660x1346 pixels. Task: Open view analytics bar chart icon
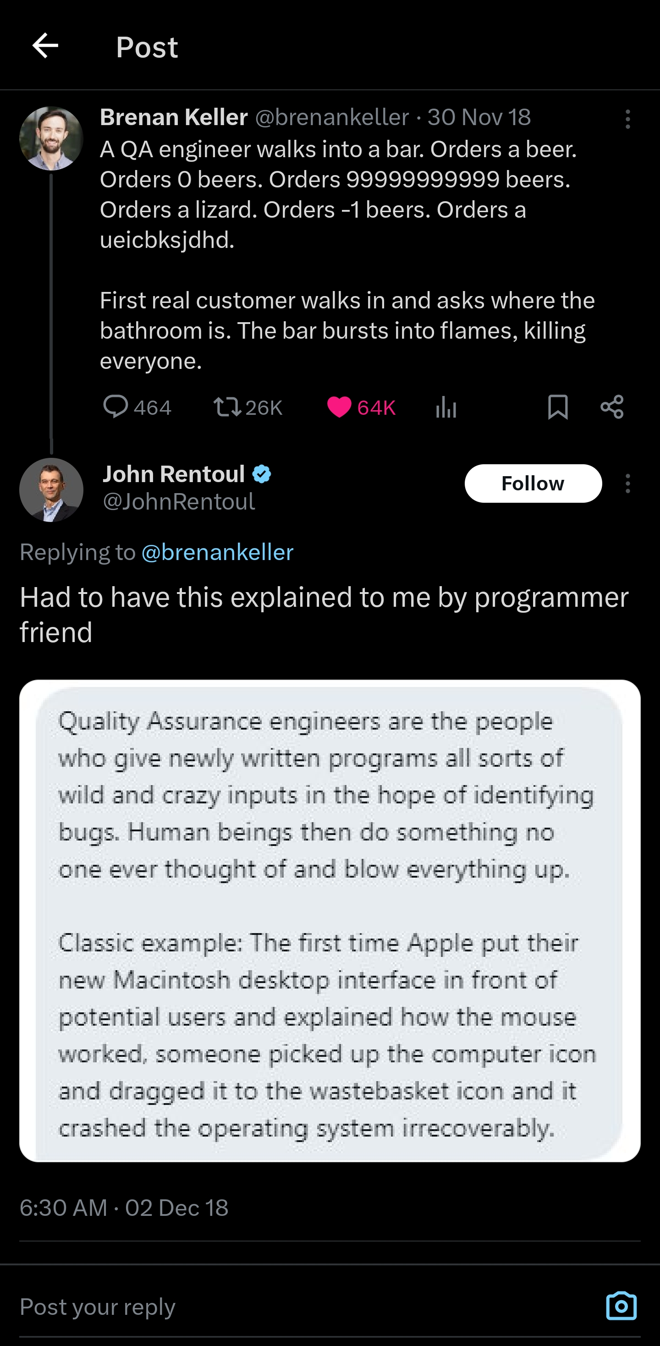(x=446, y=407)
